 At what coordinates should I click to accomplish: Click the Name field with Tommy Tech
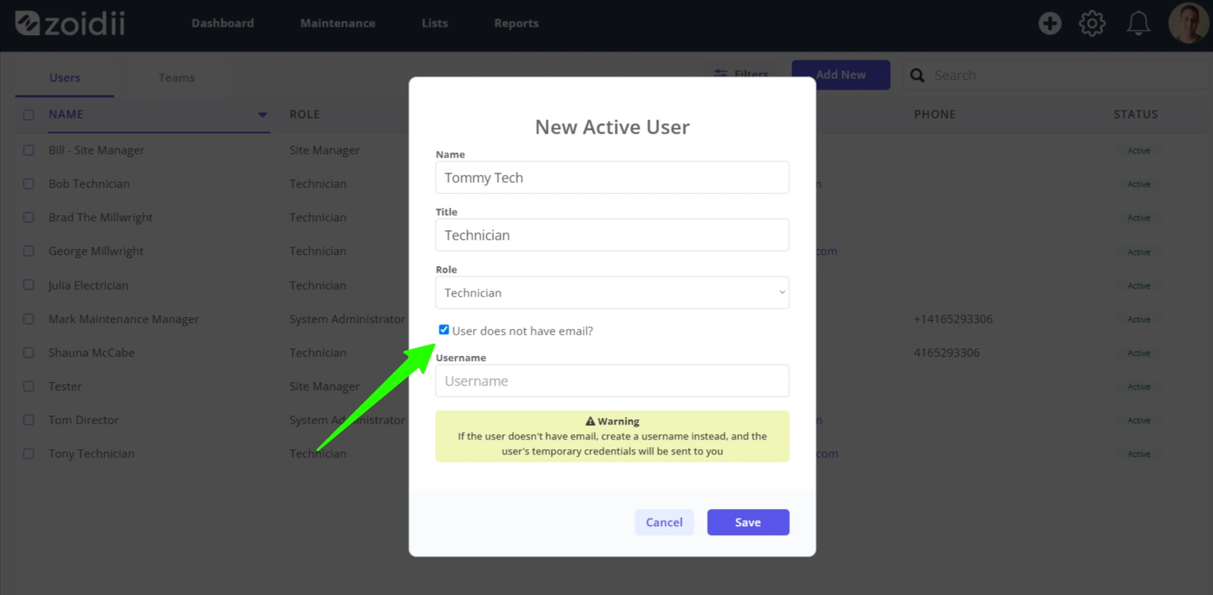coord(612,177)
